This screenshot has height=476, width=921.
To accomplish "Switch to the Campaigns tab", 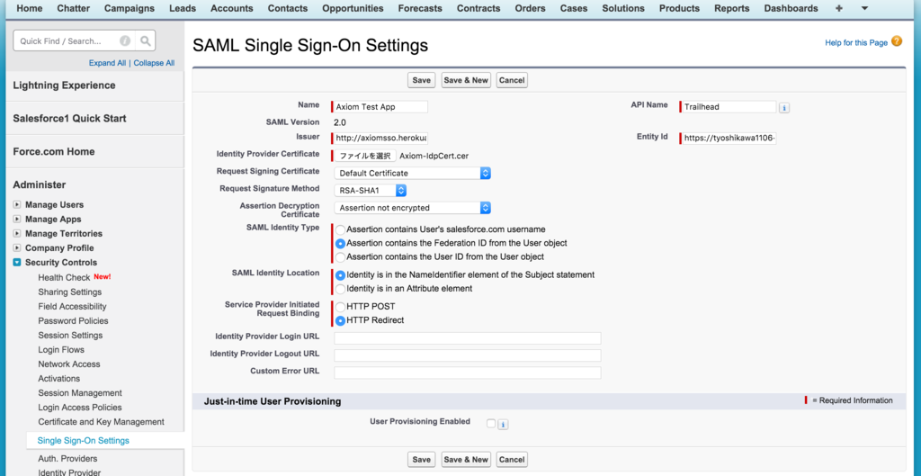I will tap(130, 8).
